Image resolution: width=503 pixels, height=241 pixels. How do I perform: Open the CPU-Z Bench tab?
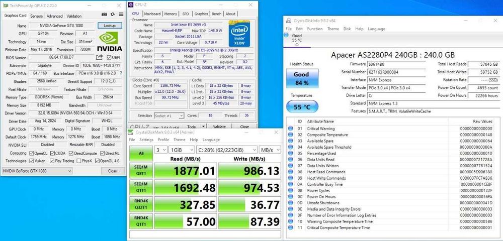tap(216, 14)
